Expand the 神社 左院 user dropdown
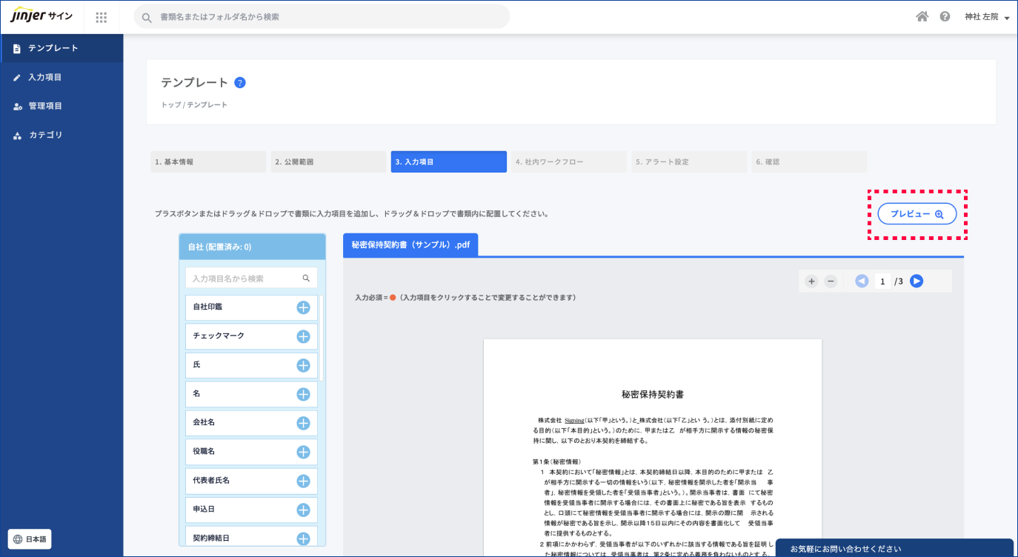1018x557 pixels. pyautogui.click(x=986, y=17)
